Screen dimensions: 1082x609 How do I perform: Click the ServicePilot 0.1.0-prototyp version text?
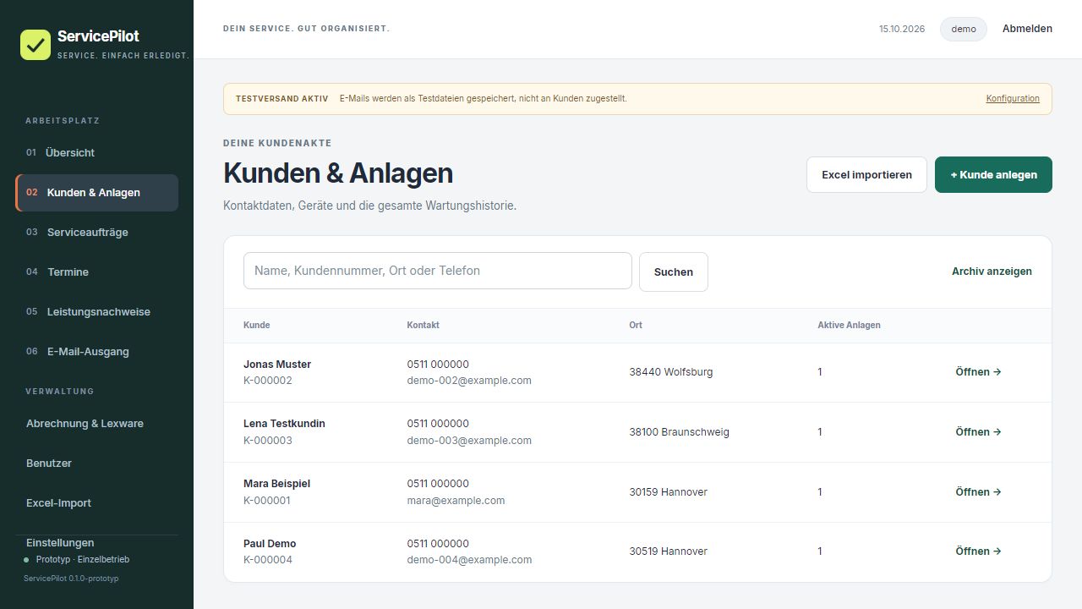click(x=71, y=579)
